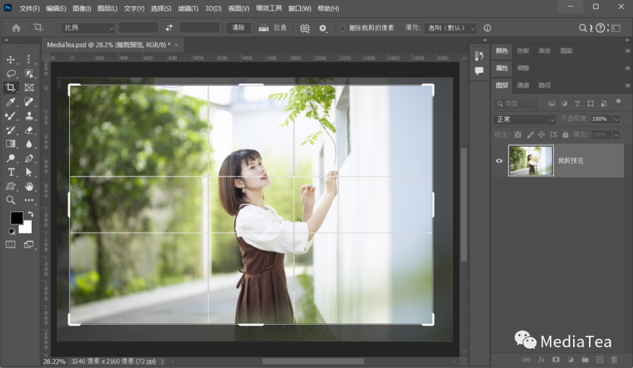Open additional crop settings gear icon

322,28
